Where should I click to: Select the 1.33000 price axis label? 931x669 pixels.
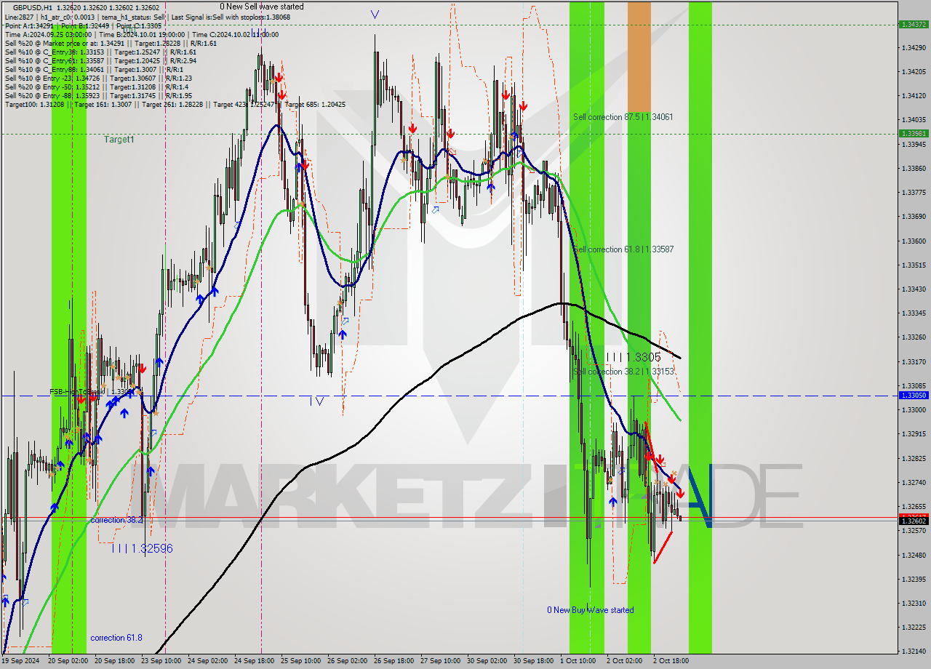pos(914,410)
